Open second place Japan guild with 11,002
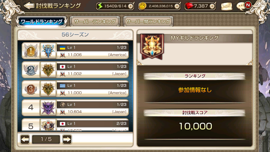270x152 pixels. 75,70
